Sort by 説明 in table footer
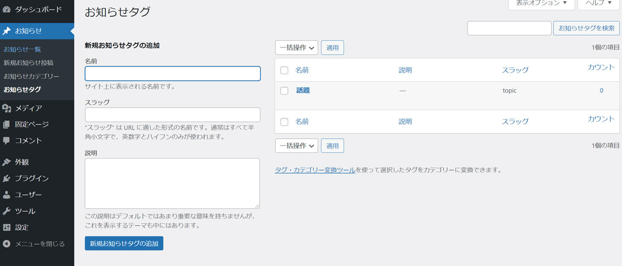622x266 pixels. pos(405,121)
